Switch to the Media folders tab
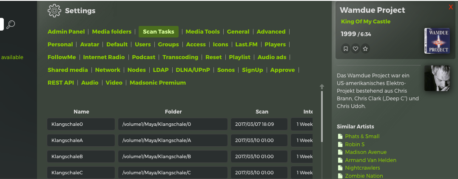458x179 pixels. click(111, 31)
